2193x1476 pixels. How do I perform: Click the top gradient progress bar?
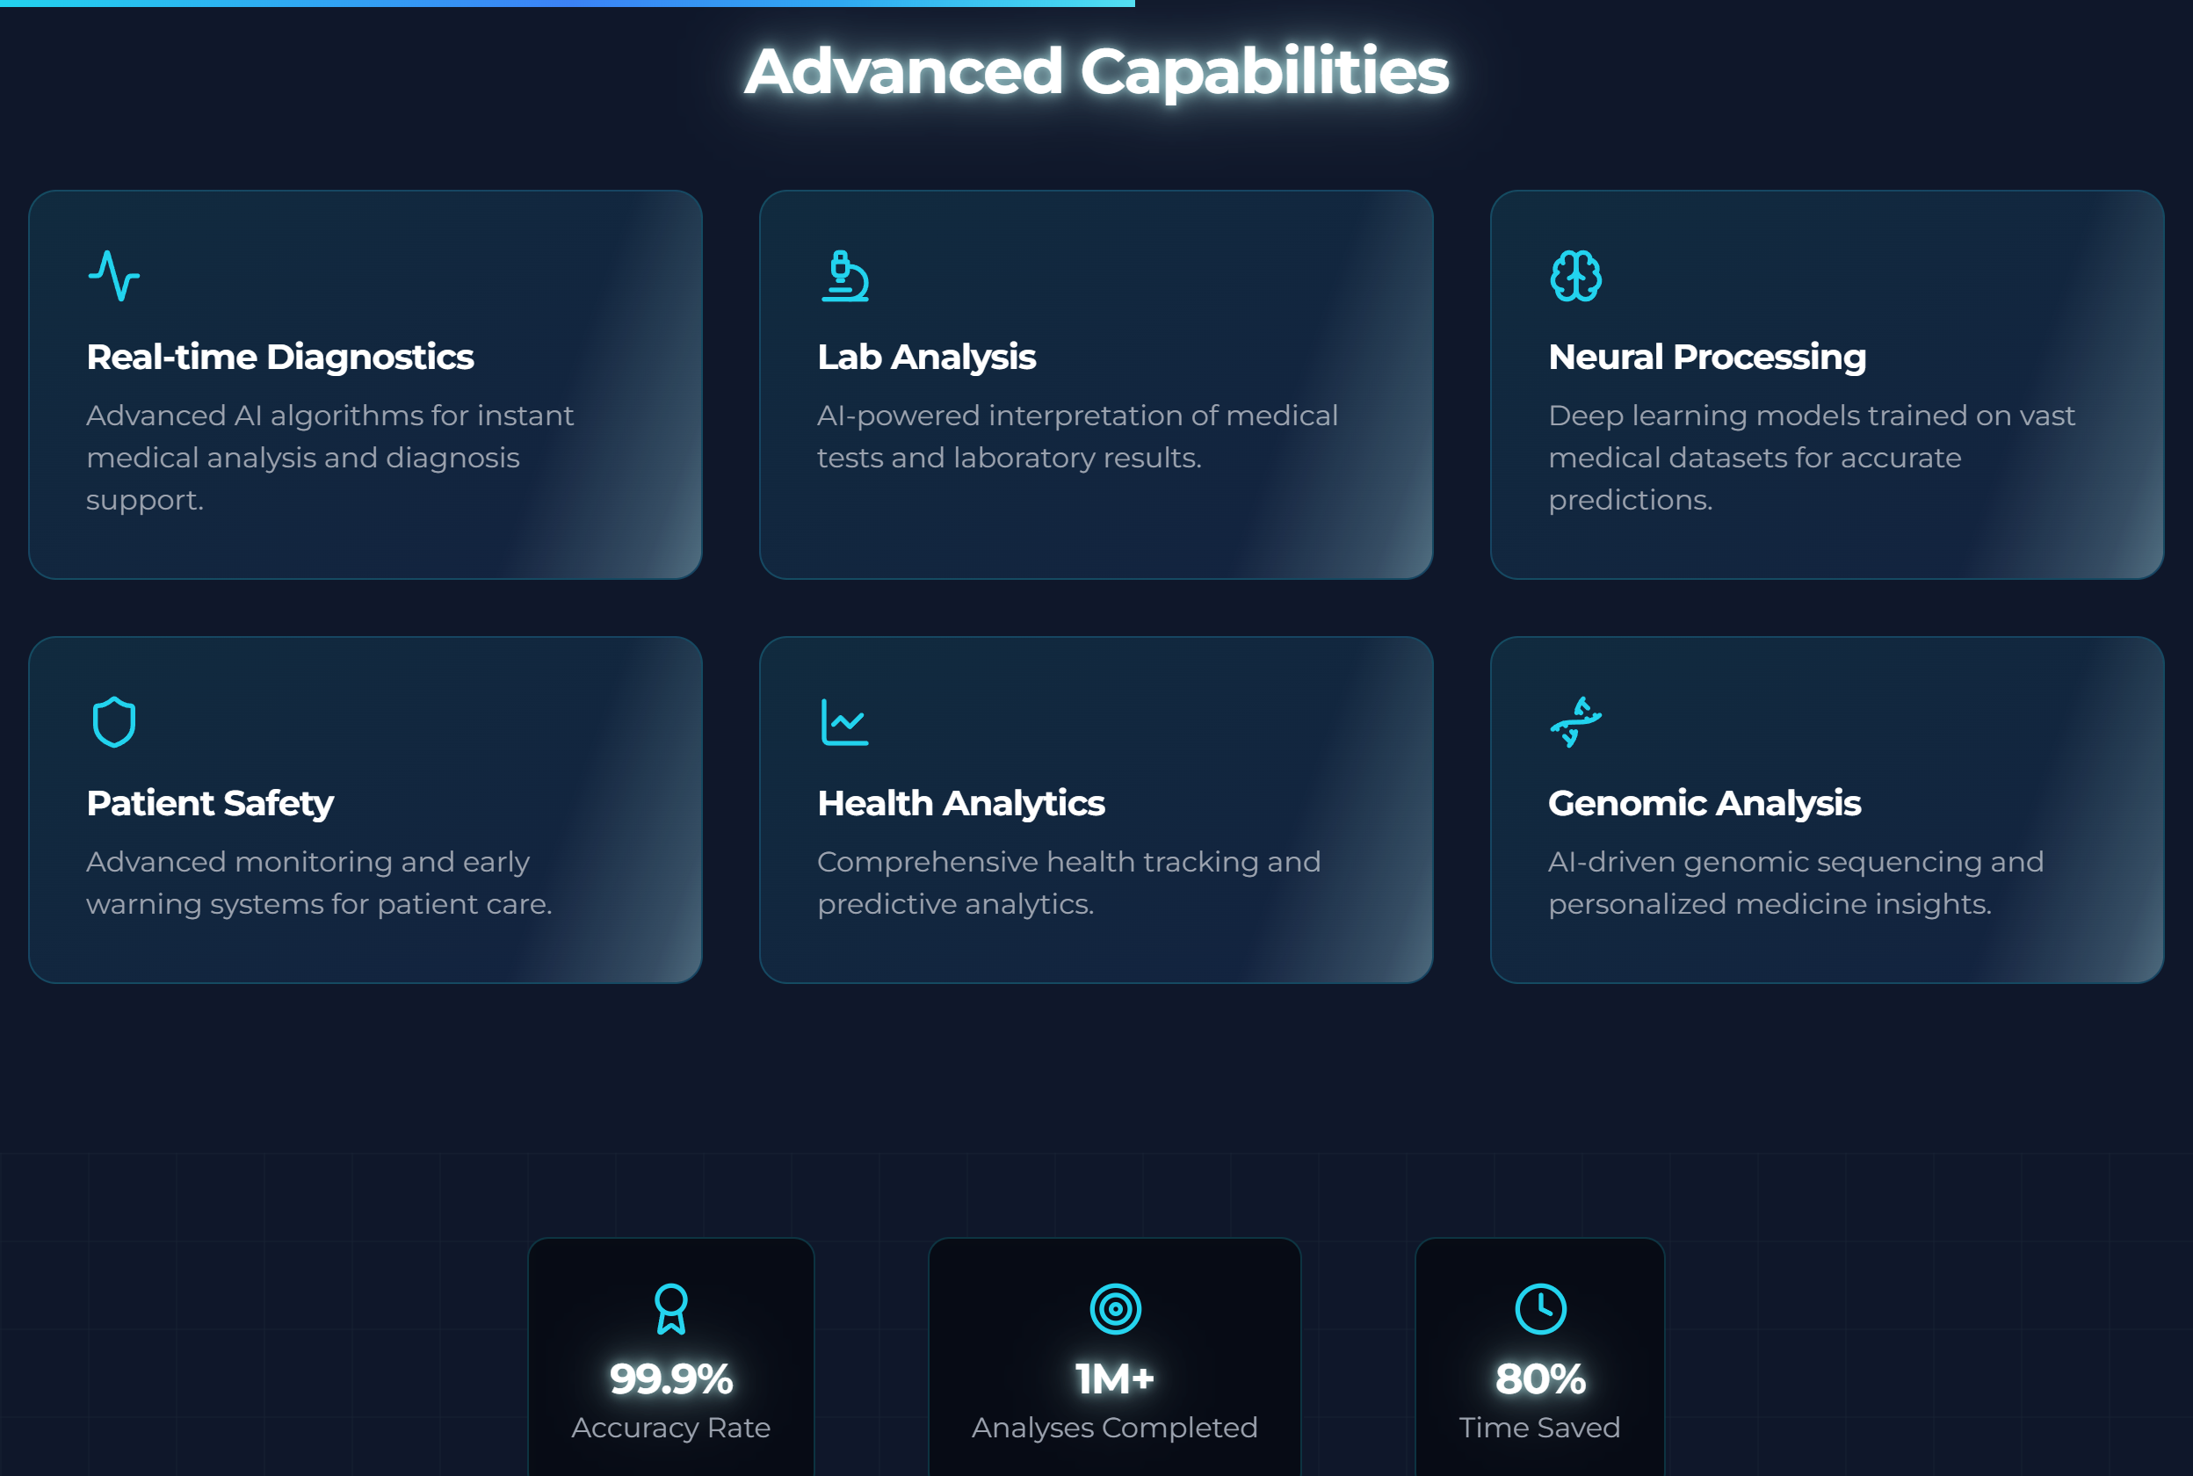pos(567,4)
